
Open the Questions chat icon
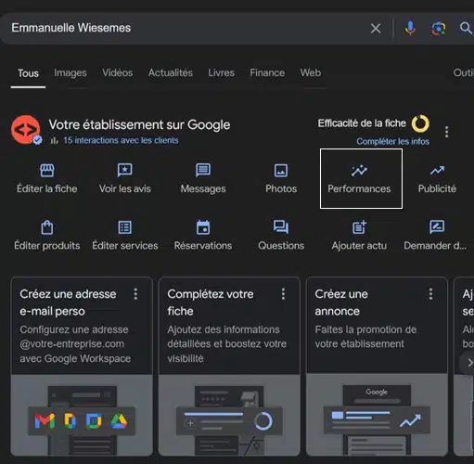coord(281,226)
